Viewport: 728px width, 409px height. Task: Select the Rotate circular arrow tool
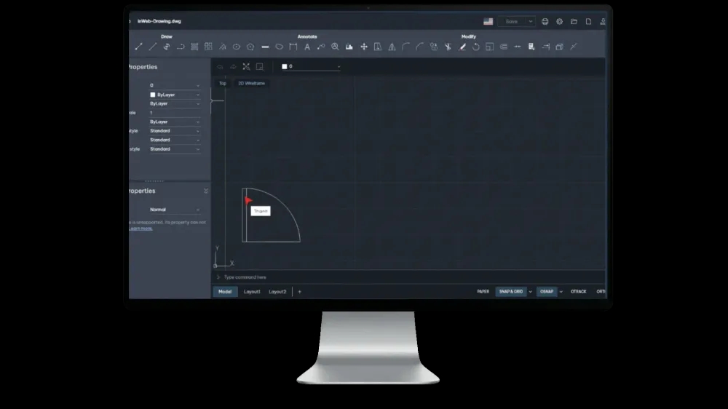coord(476,47)
